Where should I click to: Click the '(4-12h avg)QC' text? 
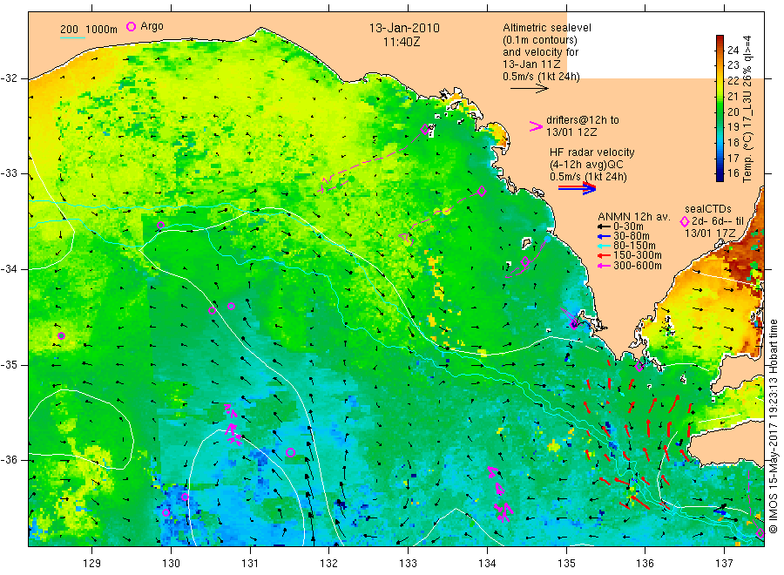pos(586,165)
